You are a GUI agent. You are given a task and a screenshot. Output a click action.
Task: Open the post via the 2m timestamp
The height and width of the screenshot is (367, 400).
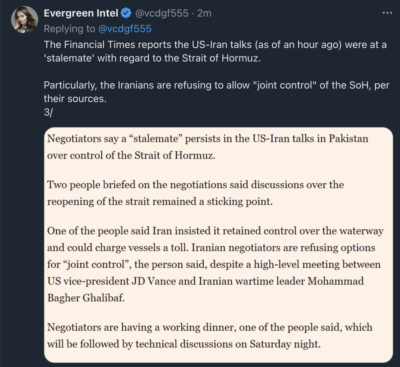tap(204, 14)
